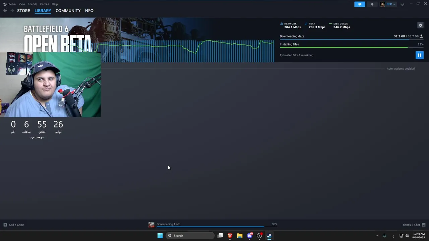Go forward with the right arrow

click(12, 11)
